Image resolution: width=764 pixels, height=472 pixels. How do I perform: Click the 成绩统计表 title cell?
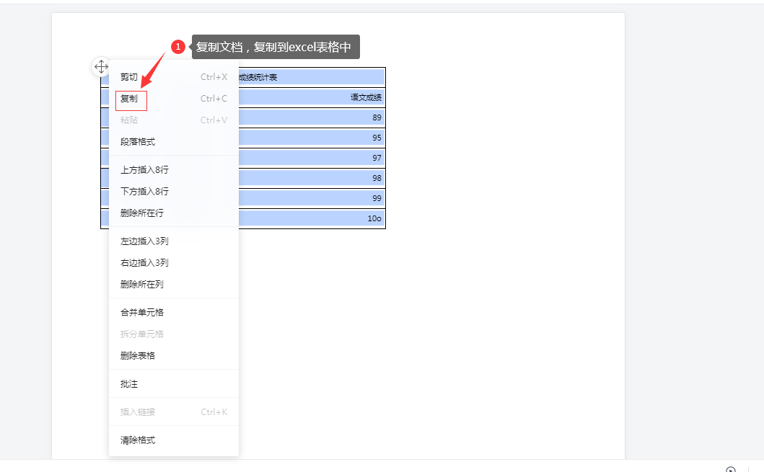(x=312, y=77)
